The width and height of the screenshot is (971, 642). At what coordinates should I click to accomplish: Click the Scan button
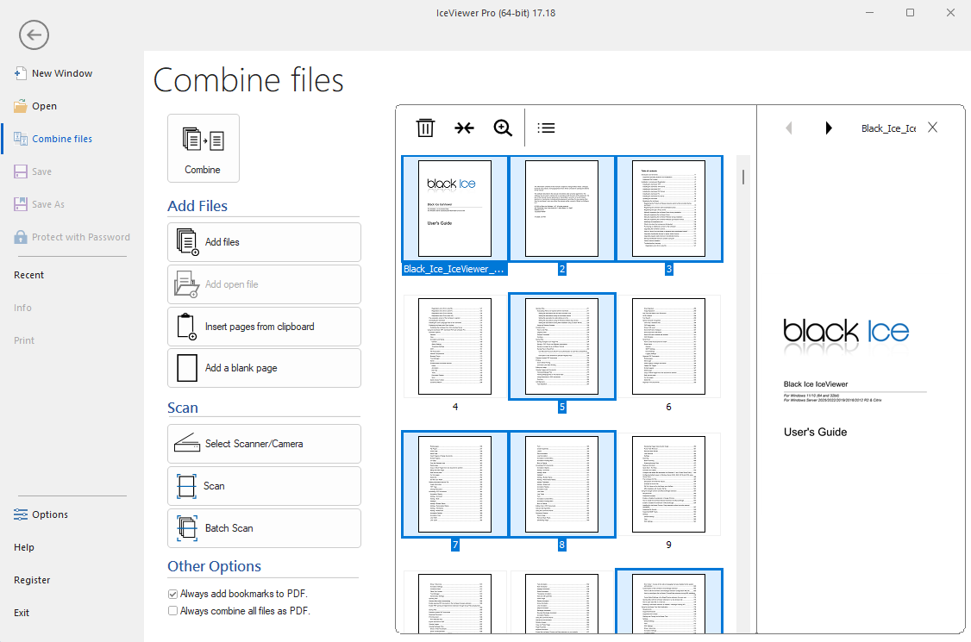click(x=264, y=486)
